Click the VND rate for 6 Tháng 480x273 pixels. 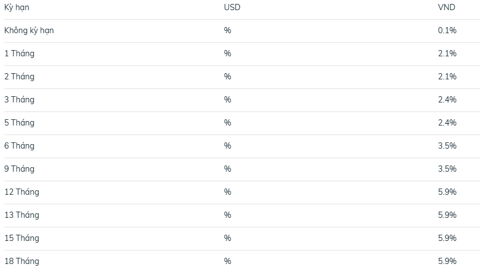(x=447, y=146)
